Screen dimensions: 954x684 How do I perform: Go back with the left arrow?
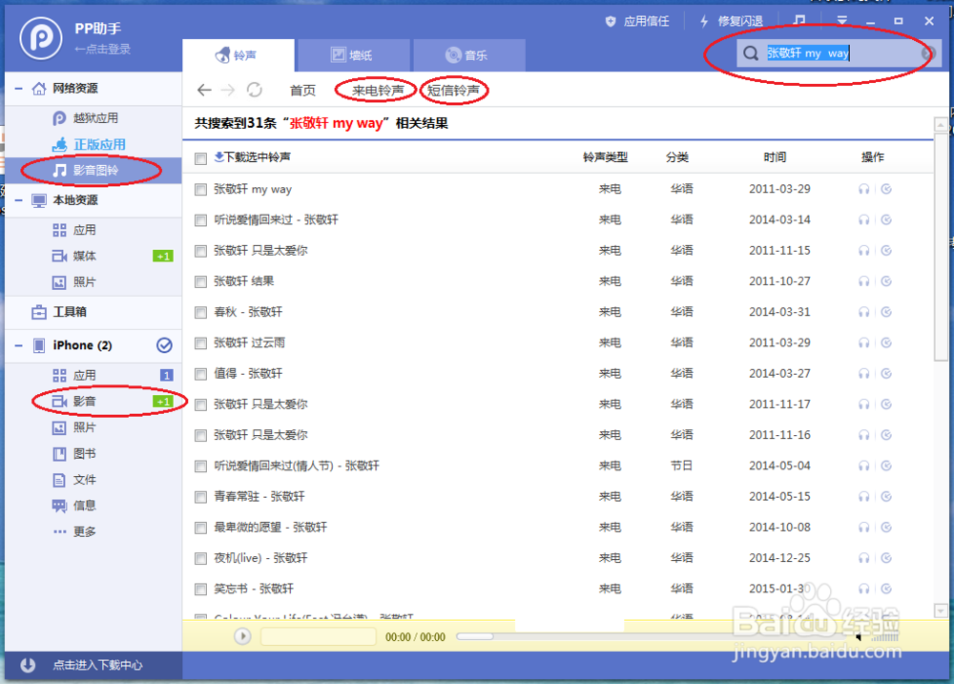point(204,90)
